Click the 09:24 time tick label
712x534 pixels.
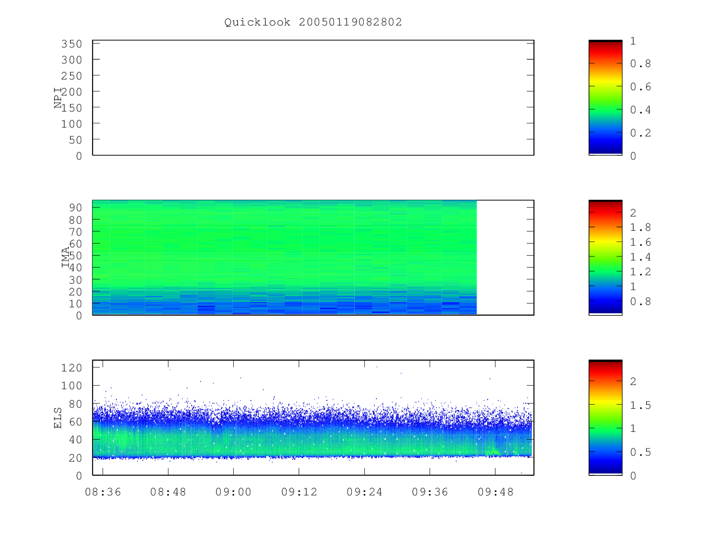(x=364, y=492)
